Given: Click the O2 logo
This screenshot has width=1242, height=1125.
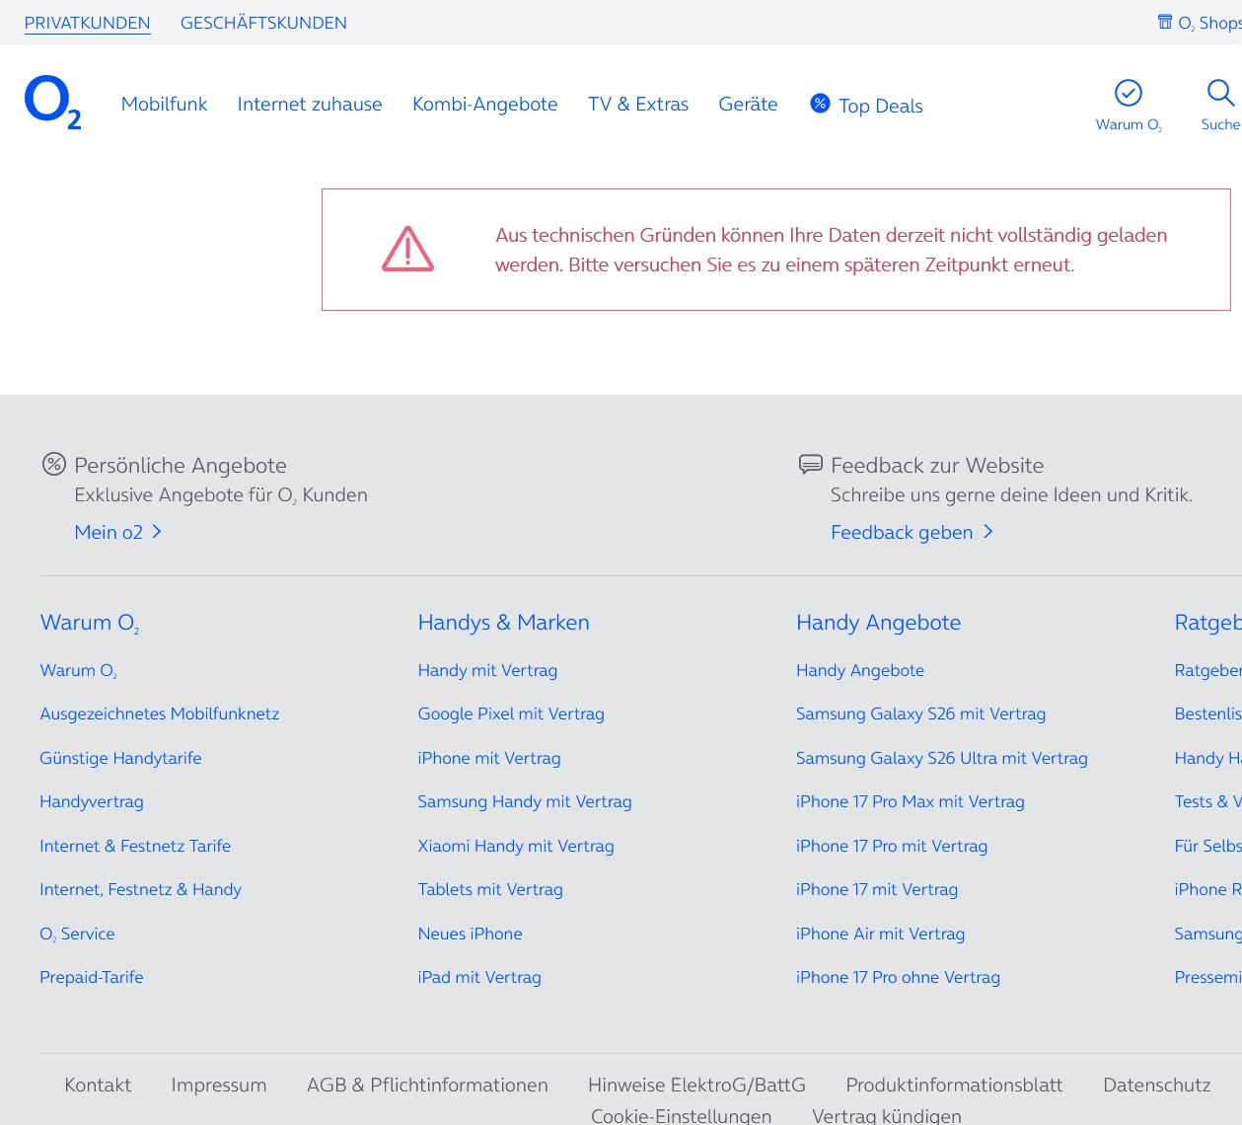Looking at the screenshot, I should 52,103.
